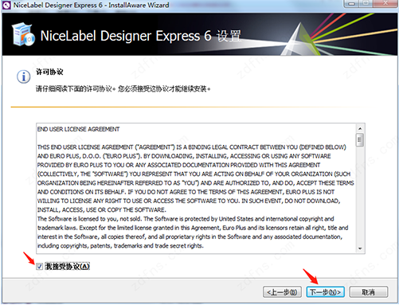The image size is (399, 305).
Task: Tick the 我接受协议(A) checkbox
Action: 39,266
